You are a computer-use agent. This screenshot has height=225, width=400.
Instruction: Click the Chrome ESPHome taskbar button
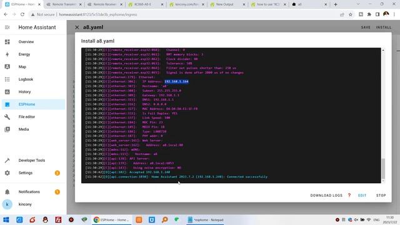(x=111, y=219)
